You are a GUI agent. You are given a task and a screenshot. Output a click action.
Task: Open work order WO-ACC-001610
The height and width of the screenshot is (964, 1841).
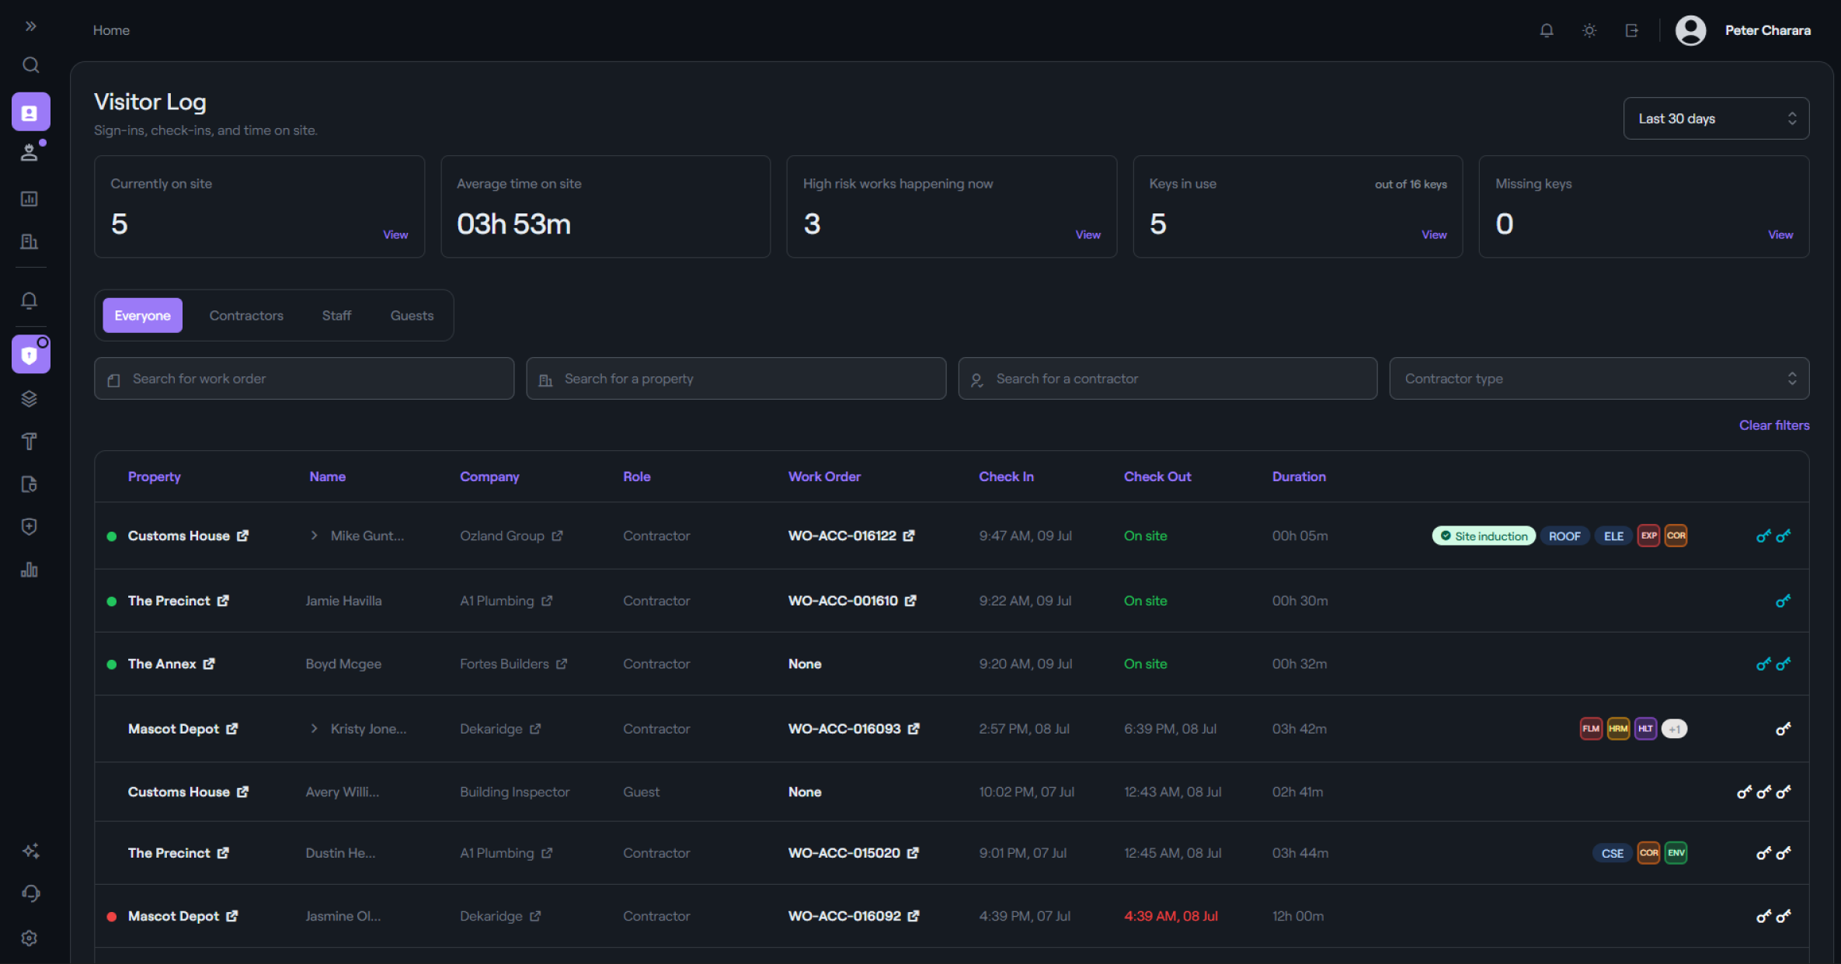tap(851, 601)
